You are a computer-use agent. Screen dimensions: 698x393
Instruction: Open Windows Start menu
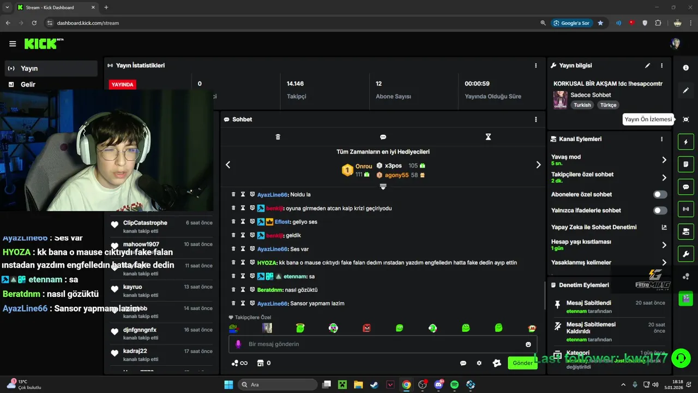[x=228, y=385]
